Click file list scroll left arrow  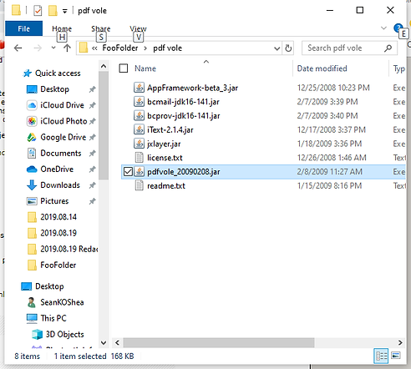pyautogui.click(x=117, y=342)
